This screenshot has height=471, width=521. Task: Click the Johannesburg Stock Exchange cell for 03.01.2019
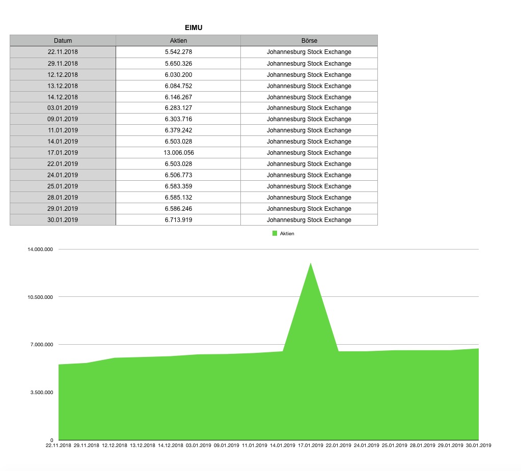pyautogui.click(x=308, y=107)
